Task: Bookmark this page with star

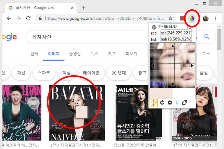Action: click(x=170, y=18)
